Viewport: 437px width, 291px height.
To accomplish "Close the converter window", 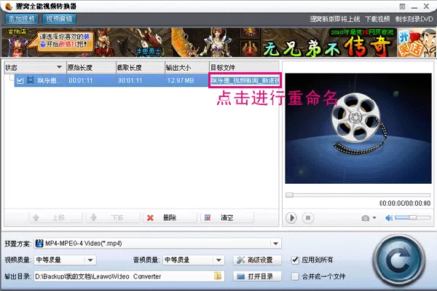I will (426, 6).
